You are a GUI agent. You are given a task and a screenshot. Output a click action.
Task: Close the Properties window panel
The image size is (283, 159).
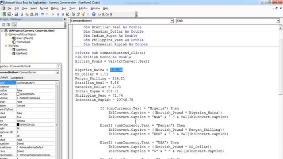(x=58, y=66)
